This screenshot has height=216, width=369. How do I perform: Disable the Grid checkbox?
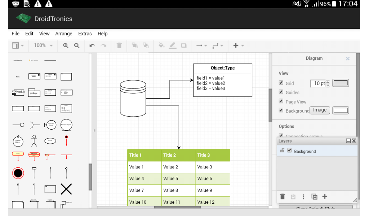click(x=281, y=83)
